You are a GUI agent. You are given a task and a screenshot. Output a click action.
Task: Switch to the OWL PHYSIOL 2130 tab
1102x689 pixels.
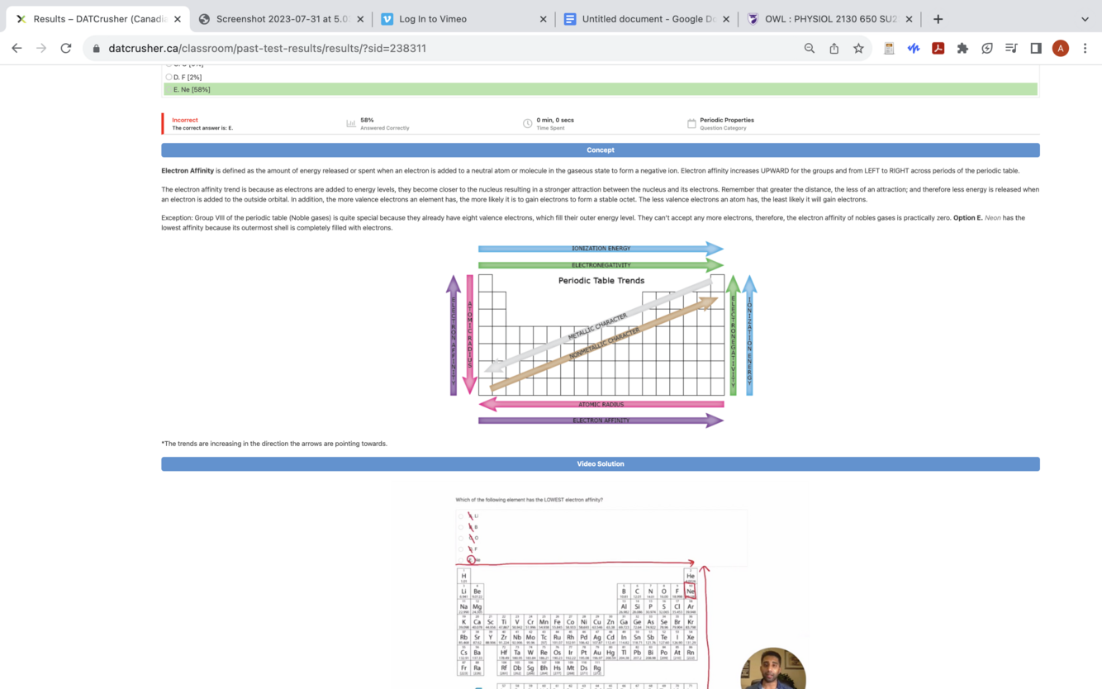[x=829, y=19]
